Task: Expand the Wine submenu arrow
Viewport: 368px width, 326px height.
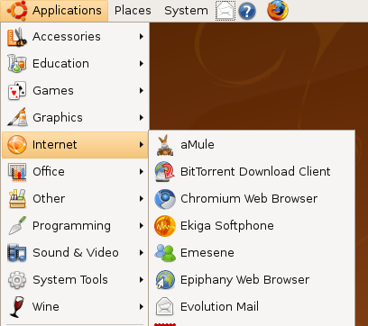Action: click(142, 307)
